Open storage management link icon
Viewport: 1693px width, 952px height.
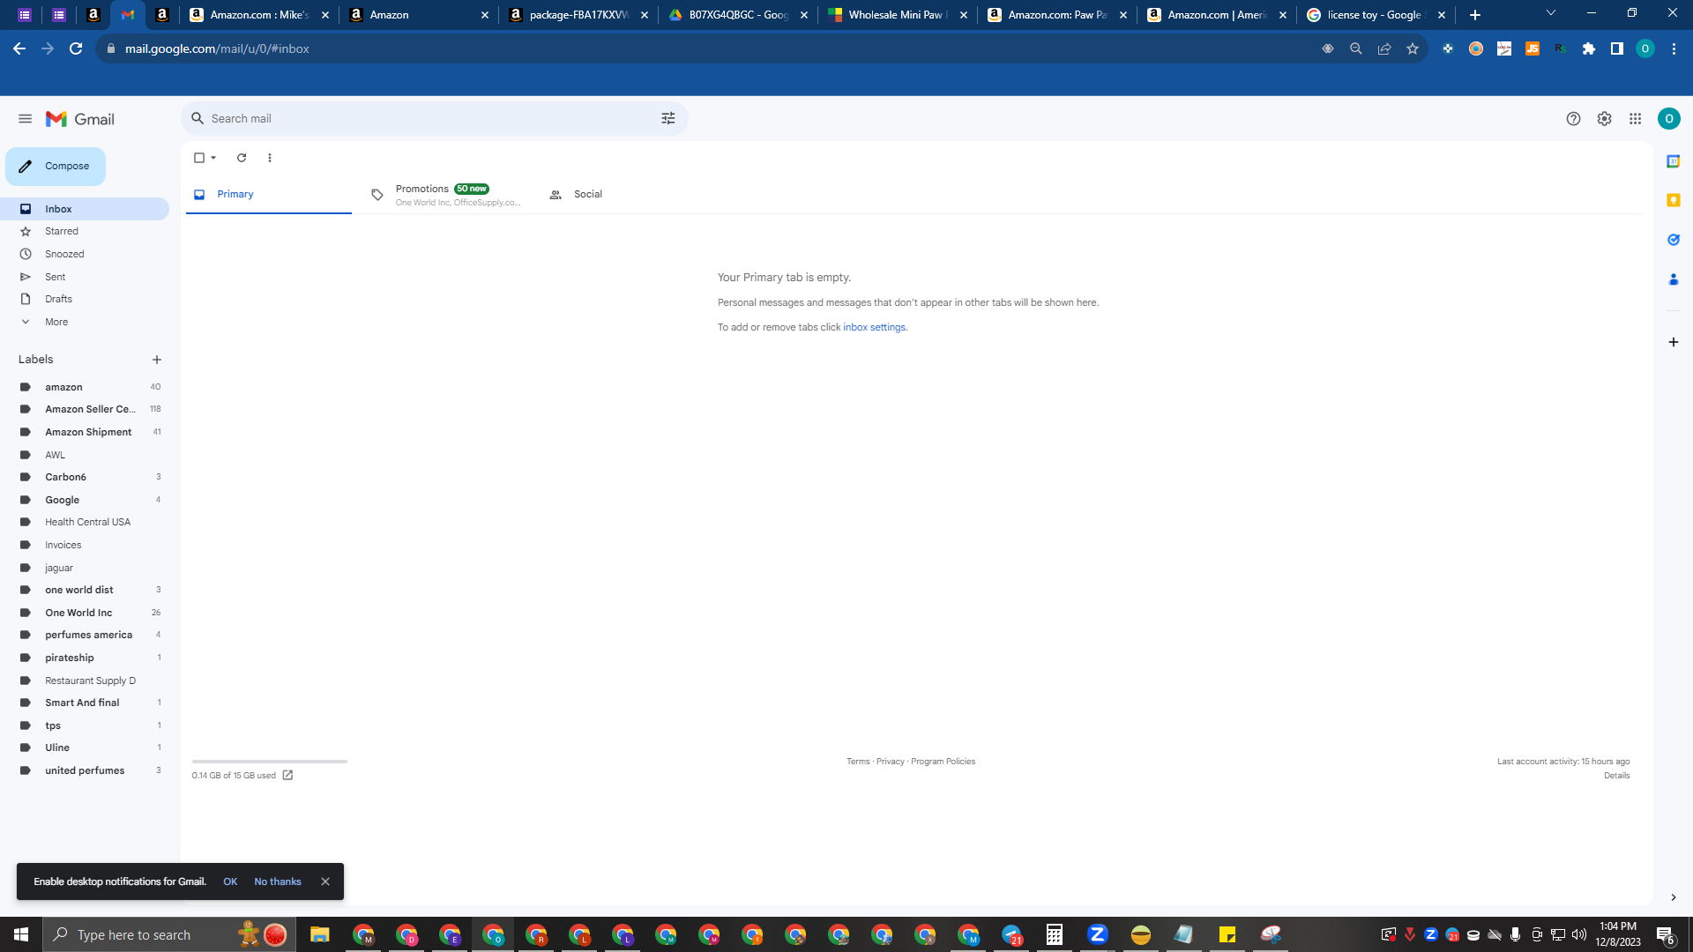tap(287, 776)
